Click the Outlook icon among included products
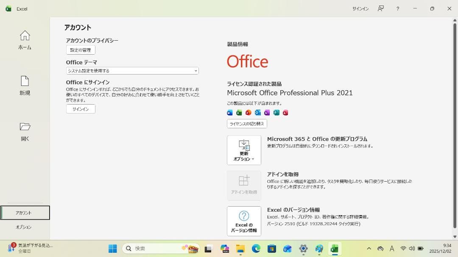Image resolution: width=458 pixels, height=257 pixels. tap(258, 113)
